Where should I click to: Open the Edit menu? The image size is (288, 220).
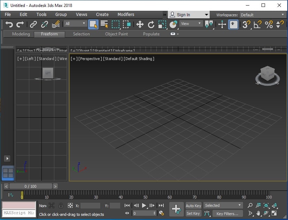tap(23, 15)
